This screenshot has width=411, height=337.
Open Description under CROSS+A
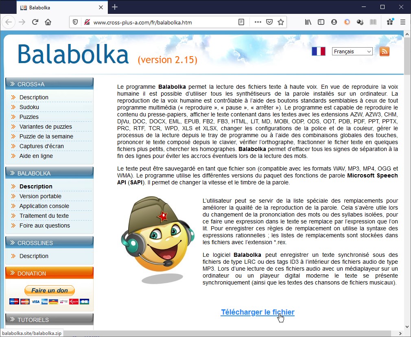(34, 97)
